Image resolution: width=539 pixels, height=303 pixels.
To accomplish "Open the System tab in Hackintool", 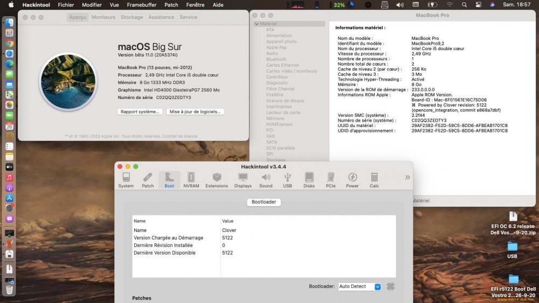I will coord(126,180).
